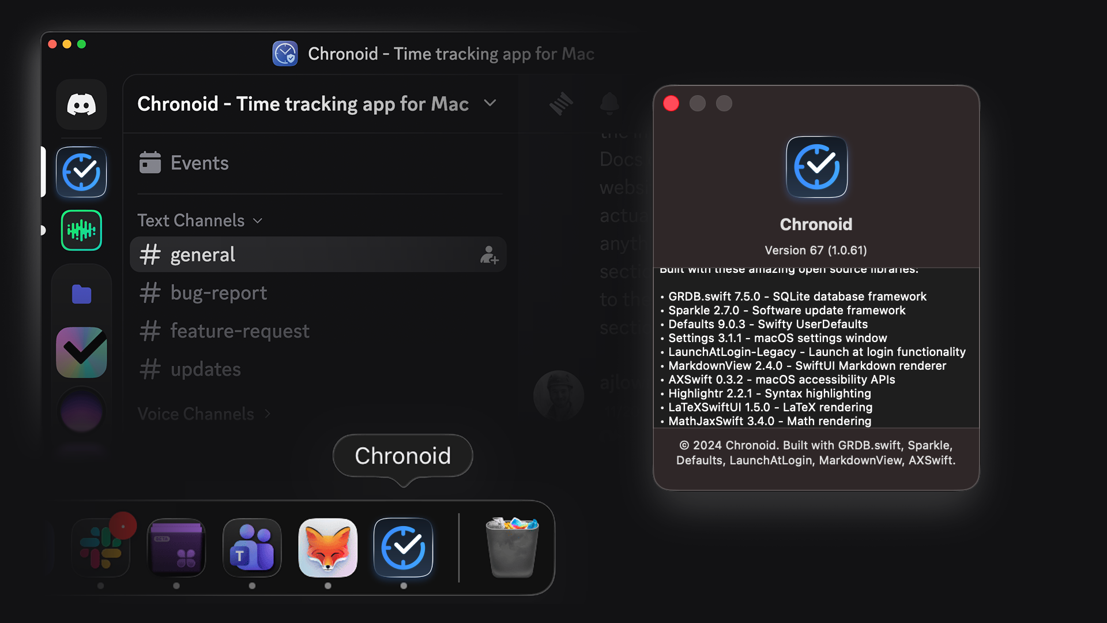Open the Events section
Screen dimensions: 1107x623
point(199,163)
